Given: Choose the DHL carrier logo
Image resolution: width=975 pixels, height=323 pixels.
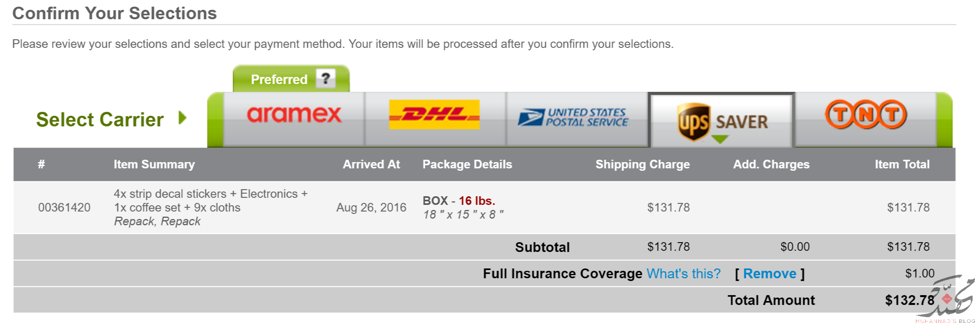Looking at the screenshot, I should coord(434,114).
